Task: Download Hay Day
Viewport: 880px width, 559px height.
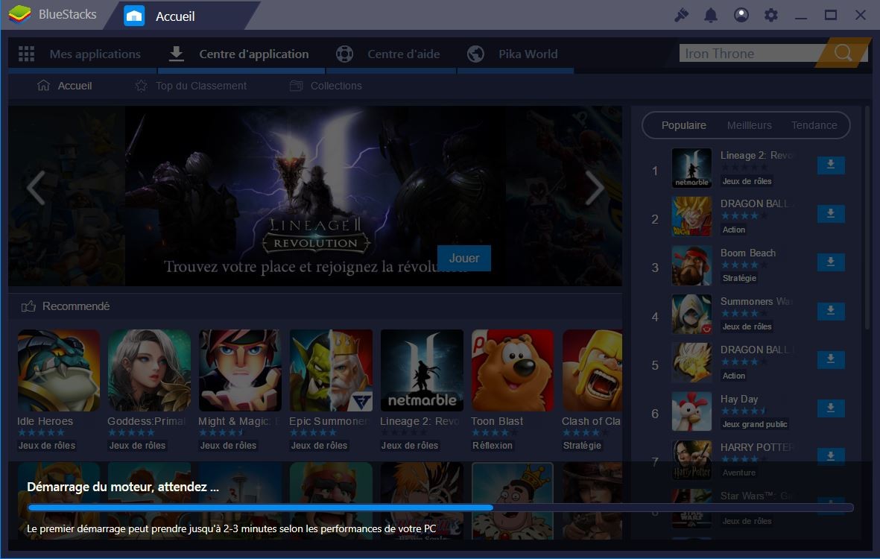Action: point(831,408)
